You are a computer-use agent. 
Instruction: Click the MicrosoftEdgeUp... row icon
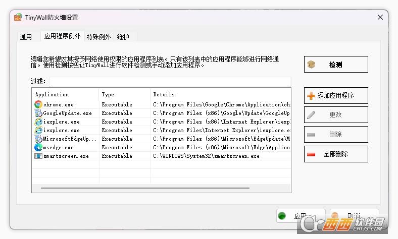coord(38,139)
